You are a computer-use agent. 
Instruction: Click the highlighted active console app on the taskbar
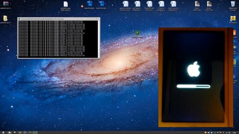point(35,133)
